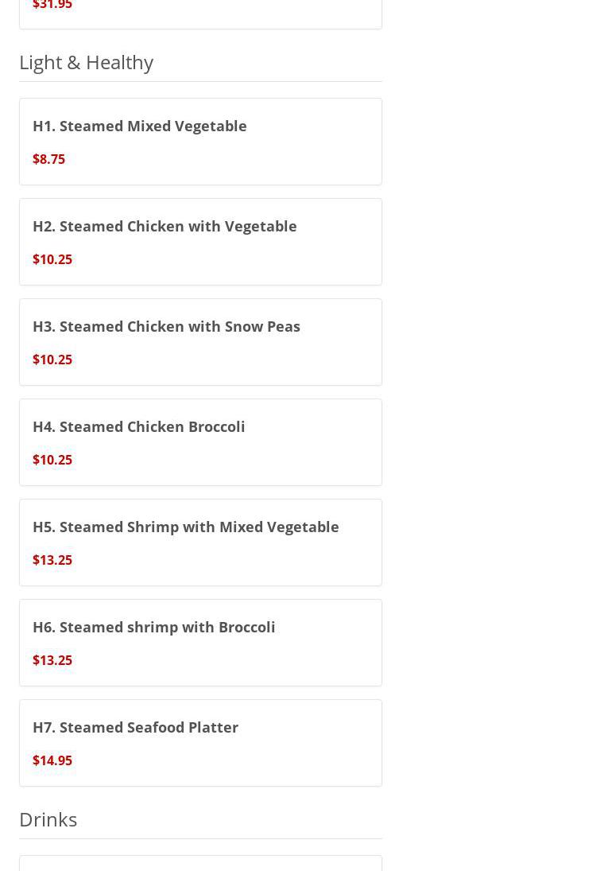Click the $10.25 price under H2

(52, 259)
